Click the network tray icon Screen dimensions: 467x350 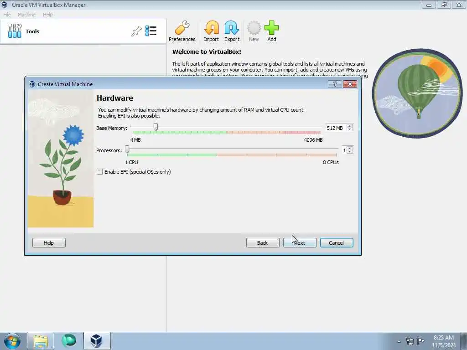coord(410,341)
